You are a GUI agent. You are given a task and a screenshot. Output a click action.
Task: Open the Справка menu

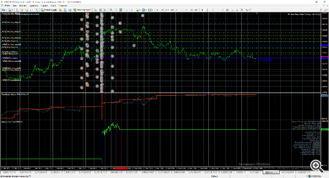click(x=63, y=6)
